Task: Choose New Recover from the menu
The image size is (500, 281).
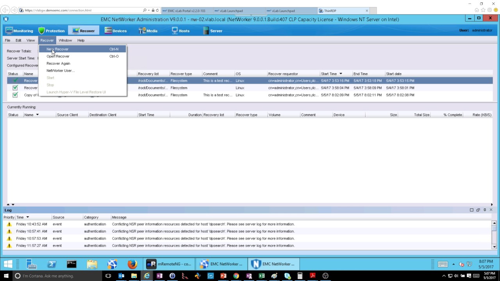Action: click(82, 49)
